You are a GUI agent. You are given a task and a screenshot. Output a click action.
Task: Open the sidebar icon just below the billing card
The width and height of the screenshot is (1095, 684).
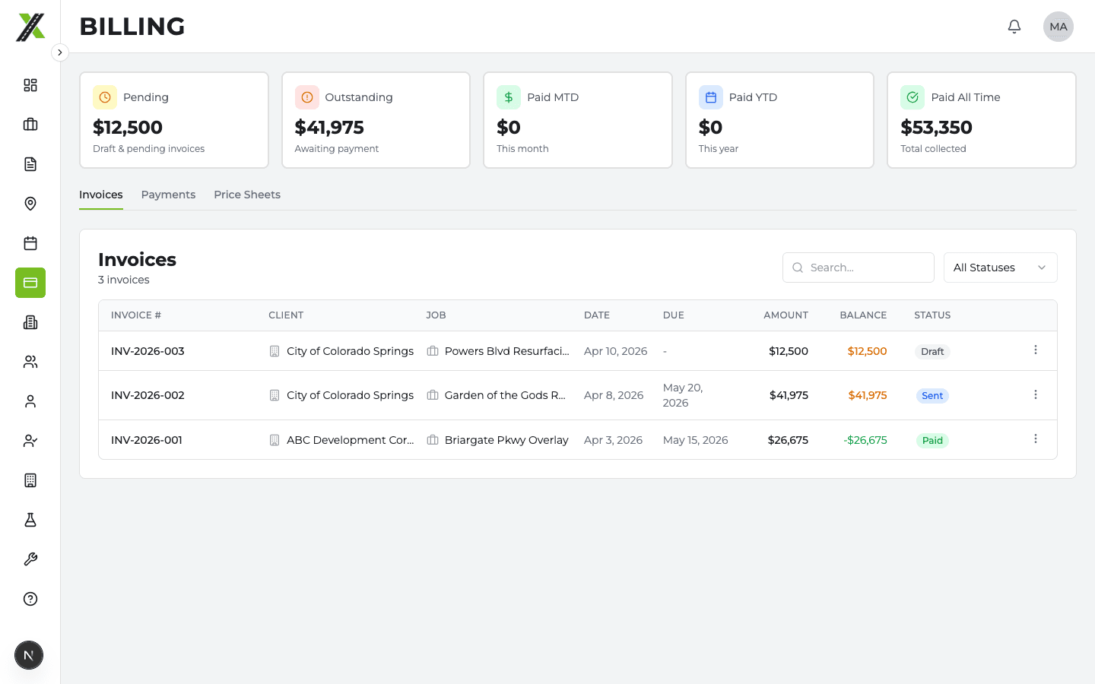(30, 322)
